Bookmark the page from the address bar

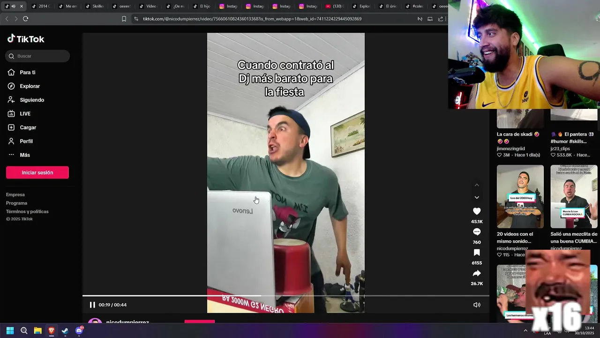(x=124, y=19)
